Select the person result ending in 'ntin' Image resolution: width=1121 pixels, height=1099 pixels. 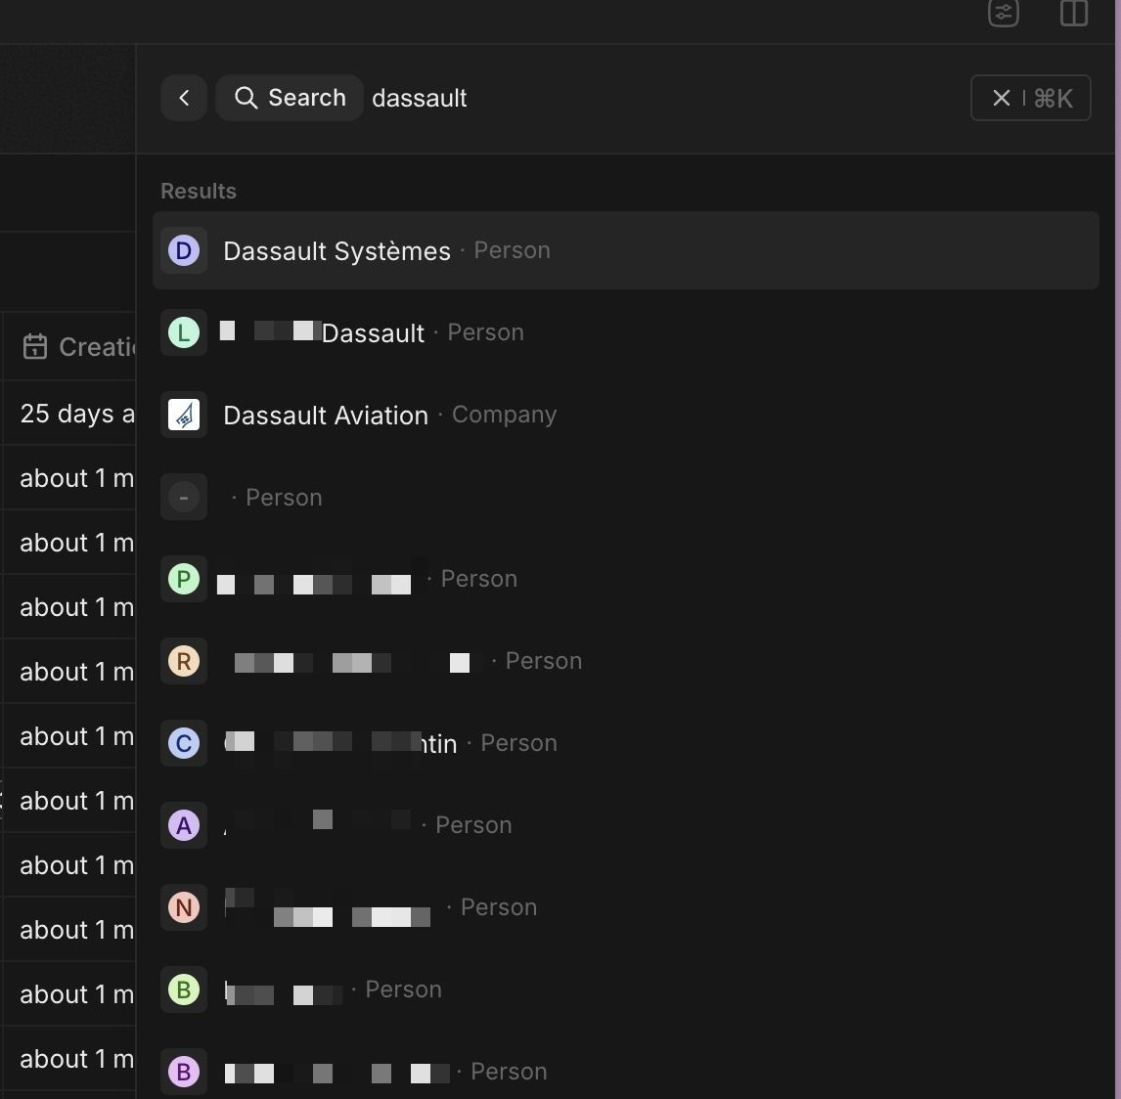[x=626, y=744]
